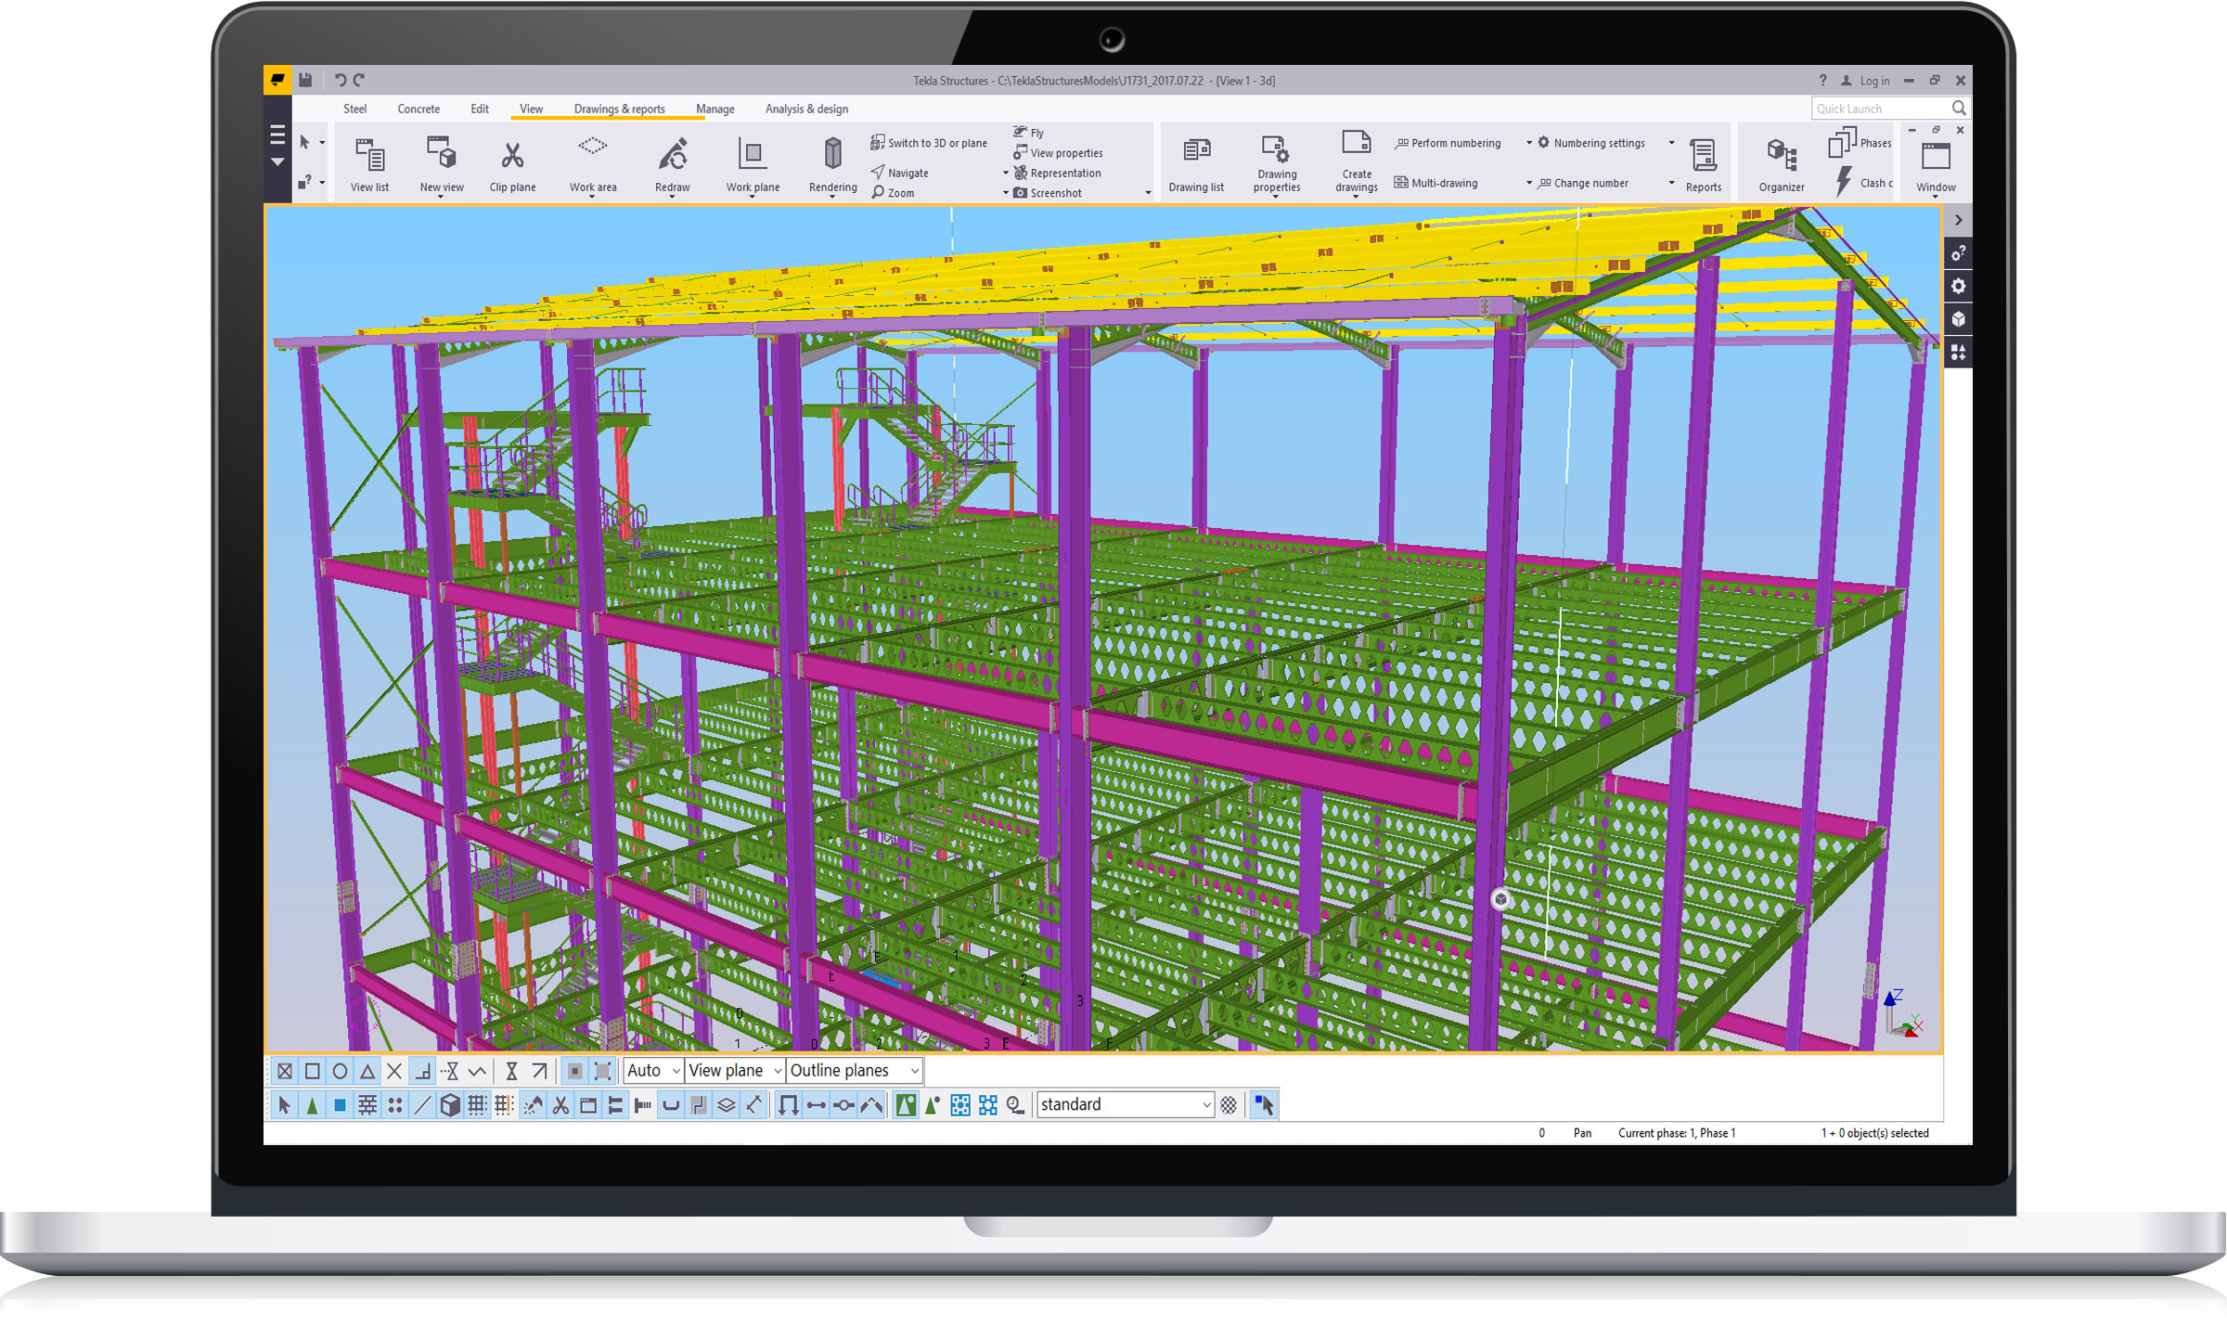Open side pane gear with question icon

[1958, 252]
